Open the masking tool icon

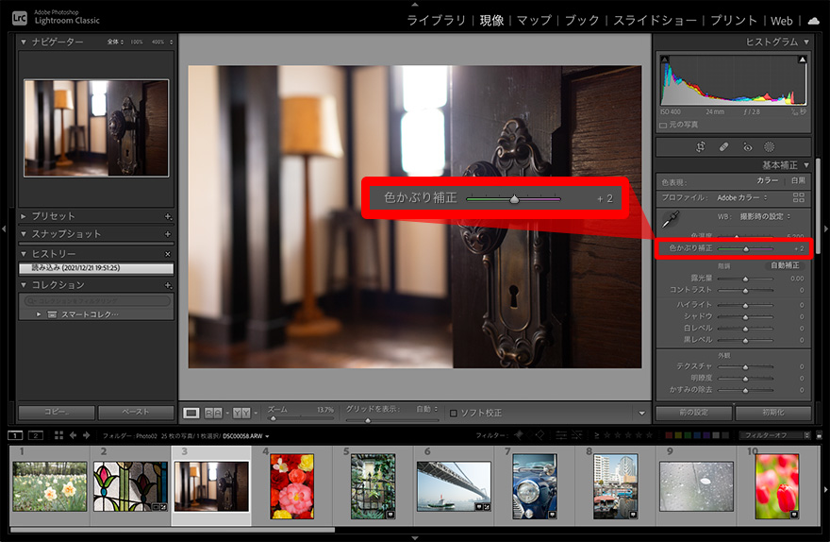(x=769, y=147)
